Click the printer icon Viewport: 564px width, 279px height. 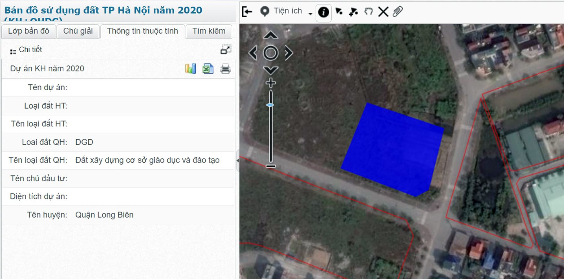pyautogui.click(x=225, y=69)
